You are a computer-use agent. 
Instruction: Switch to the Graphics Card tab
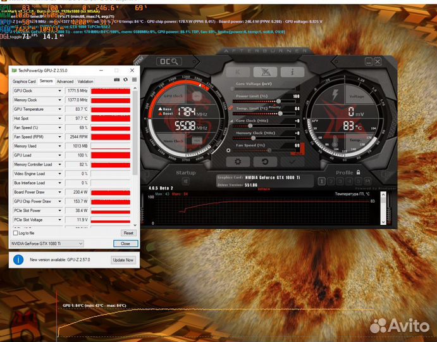(x=24, y=82)
